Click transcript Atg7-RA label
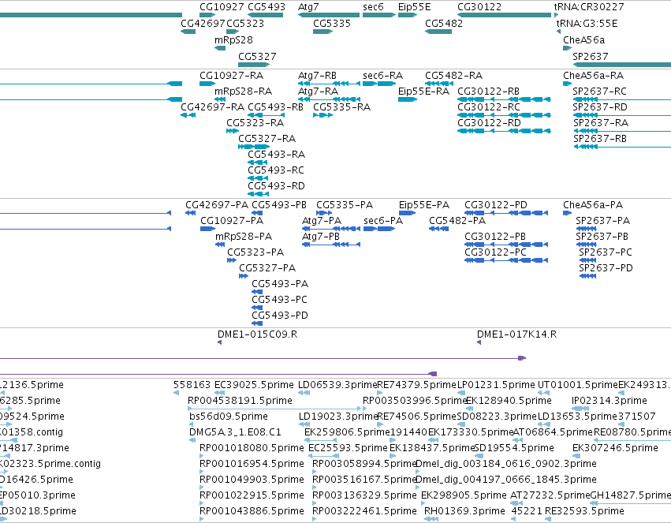 coord(318,92)
